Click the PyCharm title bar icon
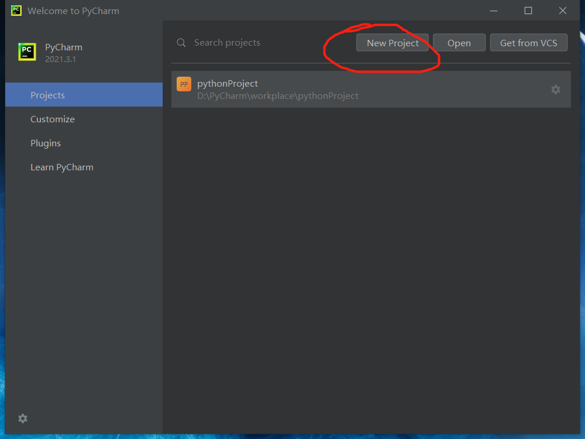585x439 pixels. (16, 11)
